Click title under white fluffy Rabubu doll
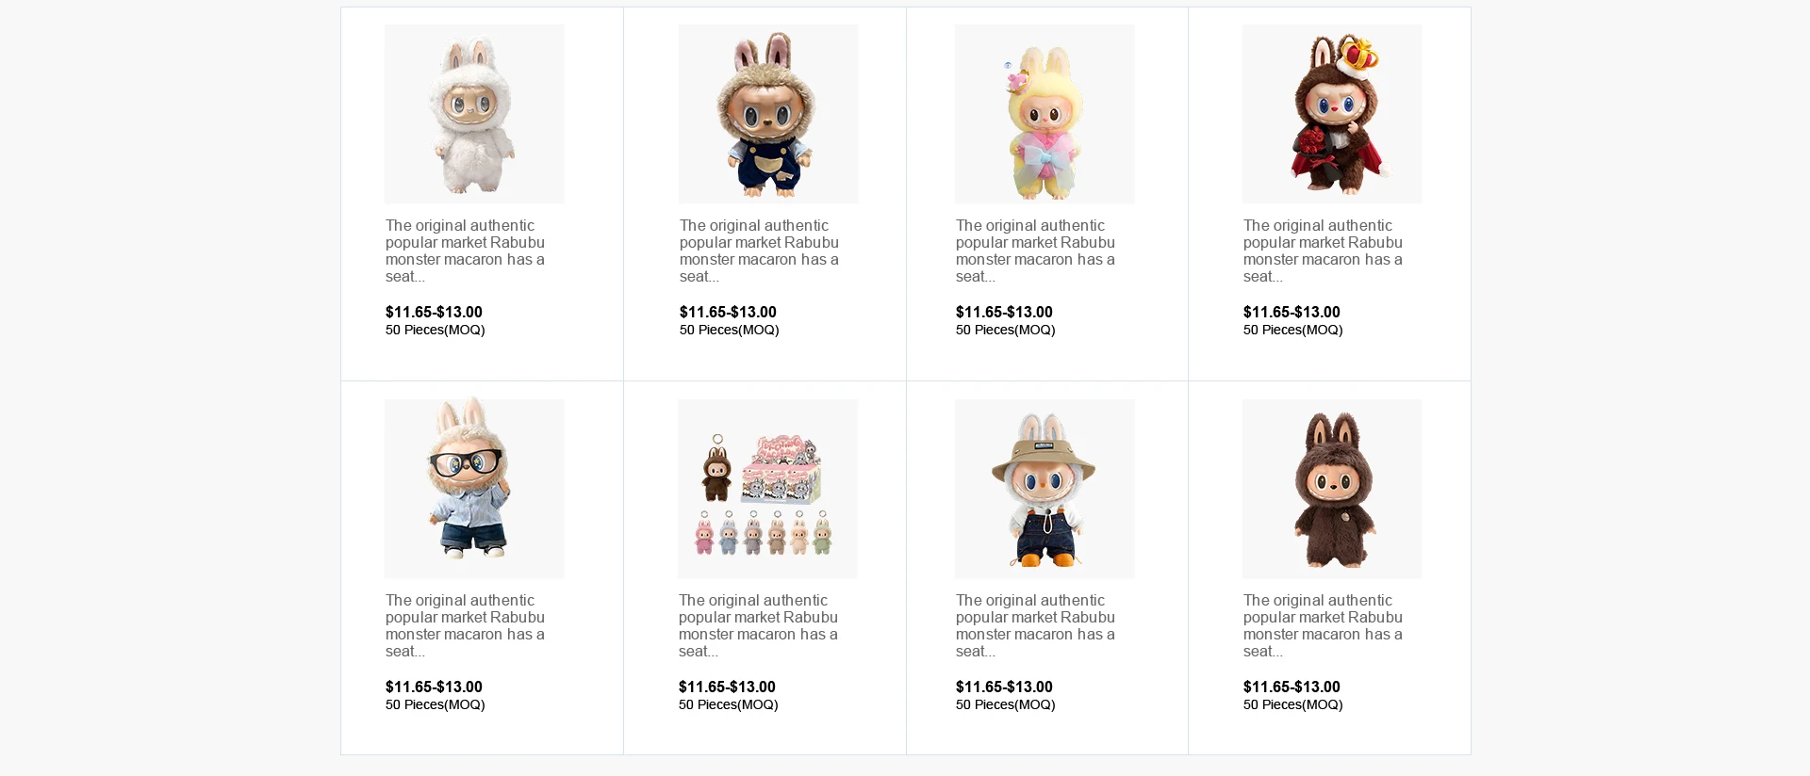 tap(465, 251)
